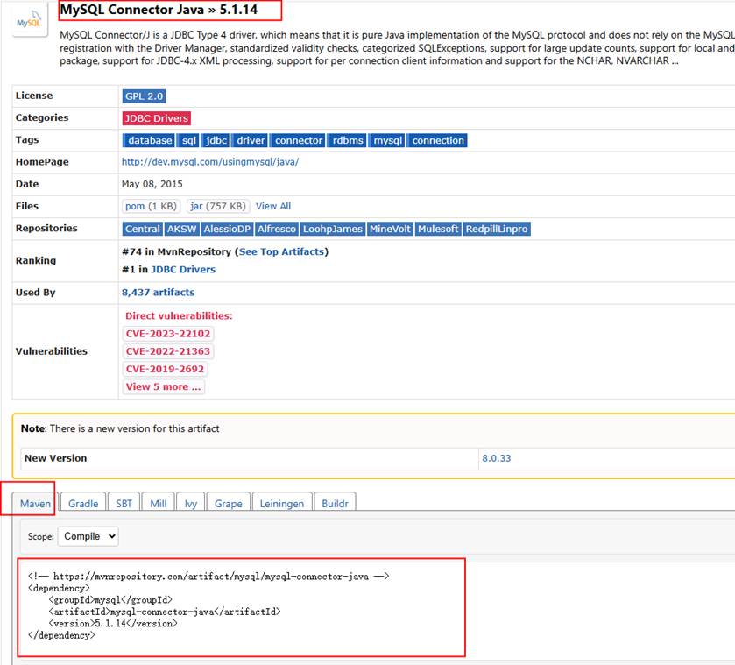735x665 pixels.
Task: Download the pom (1 KB) file
Action: (151, 206)
